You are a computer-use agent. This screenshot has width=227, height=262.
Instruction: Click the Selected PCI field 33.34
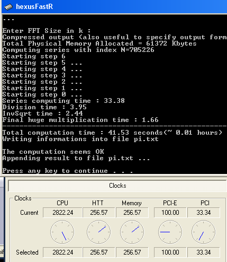pos(204,252)
